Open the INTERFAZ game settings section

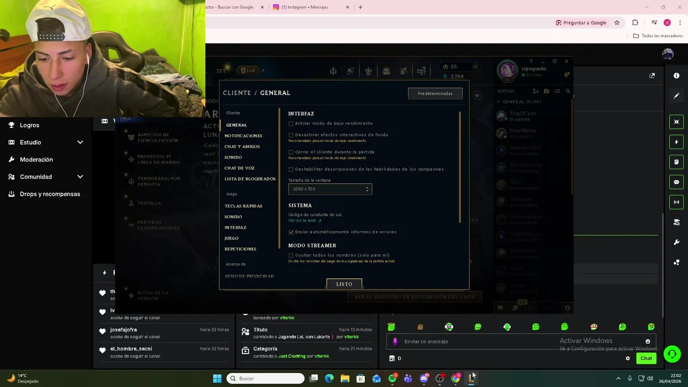235,228
